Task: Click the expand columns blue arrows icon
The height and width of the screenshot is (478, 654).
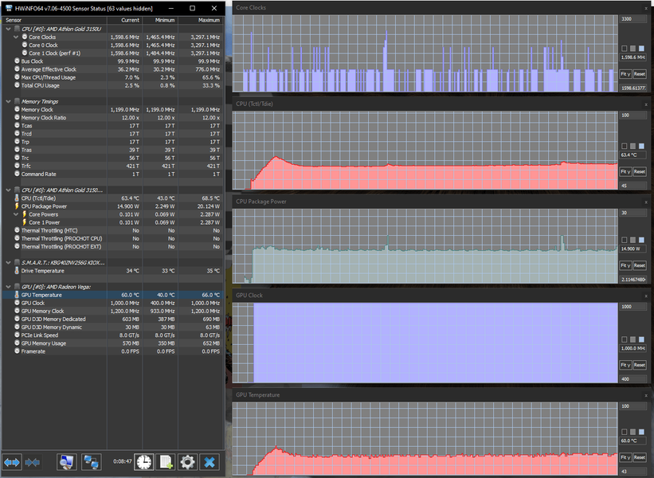Action: coord(12,462)
